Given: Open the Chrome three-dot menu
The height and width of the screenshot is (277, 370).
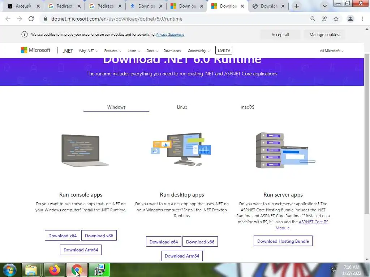Looking at the screenshot, I should point(362,19).
